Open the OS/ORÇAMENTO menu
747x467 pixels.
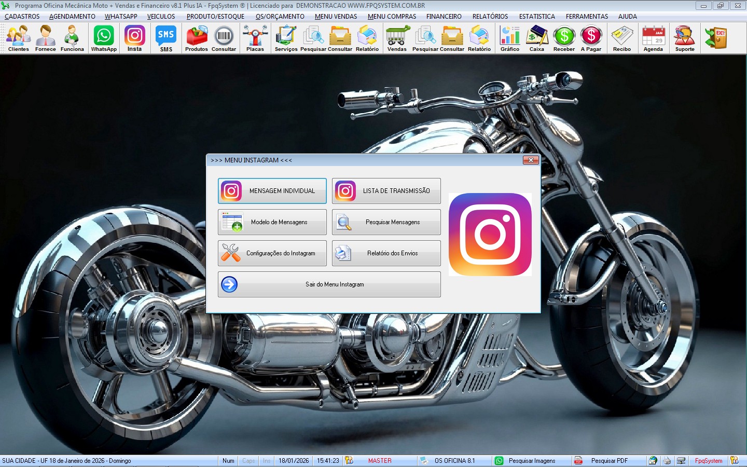[280, 17]
